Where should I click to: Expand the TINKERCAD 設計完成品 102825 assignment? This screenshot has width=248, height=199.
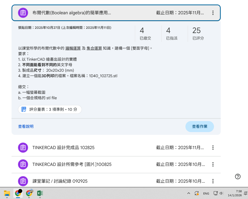63,148
